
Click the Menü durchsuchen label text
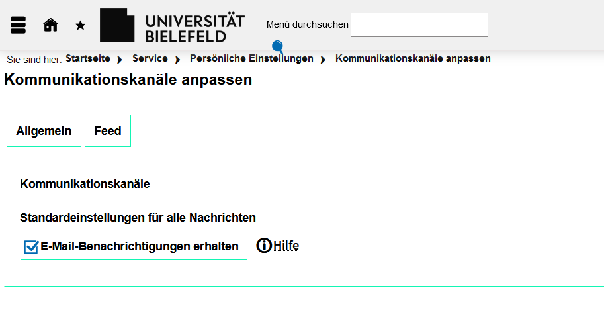[x=308, y=24]
